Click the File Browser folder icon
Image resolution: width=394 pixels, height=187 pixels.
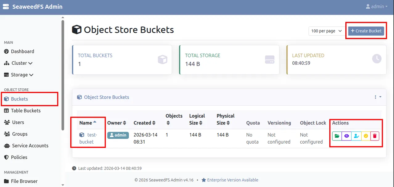6,181
